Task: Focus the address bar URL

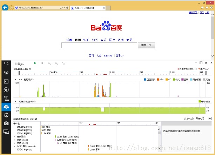Action: point(31,8)
